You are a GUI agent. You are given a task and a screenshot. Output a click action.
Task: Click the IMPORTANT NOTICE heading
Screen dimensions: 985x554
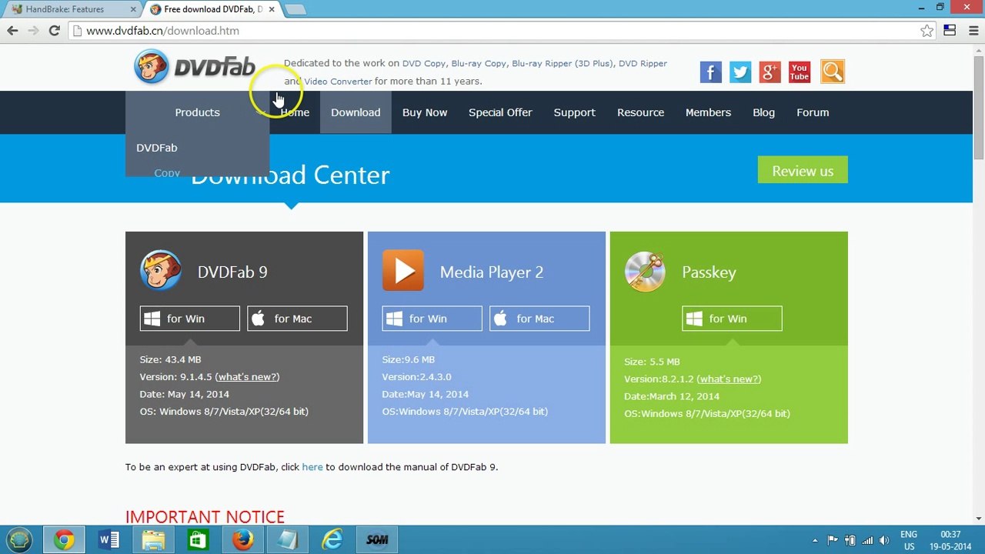(205, 517)
